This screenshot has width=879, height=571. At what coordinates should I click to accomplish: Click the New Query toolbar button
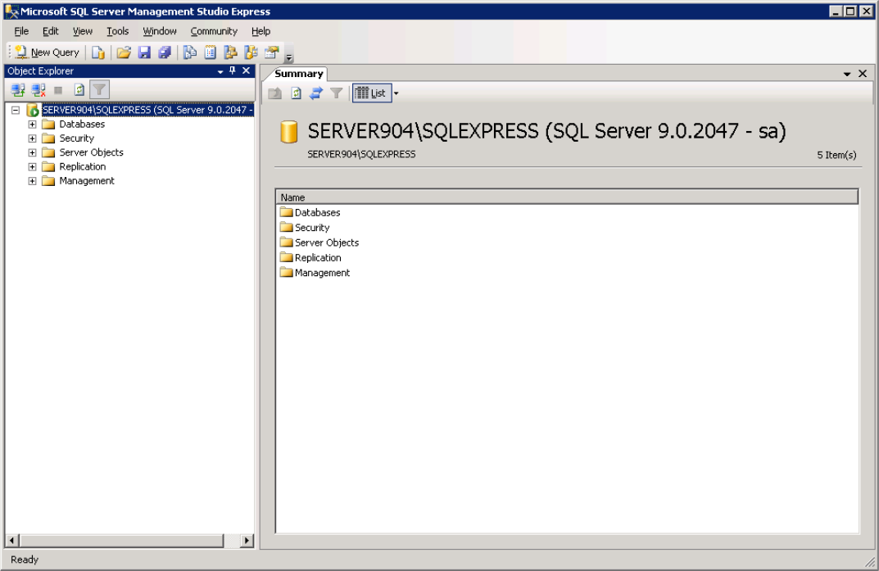(x=47, y=52)
